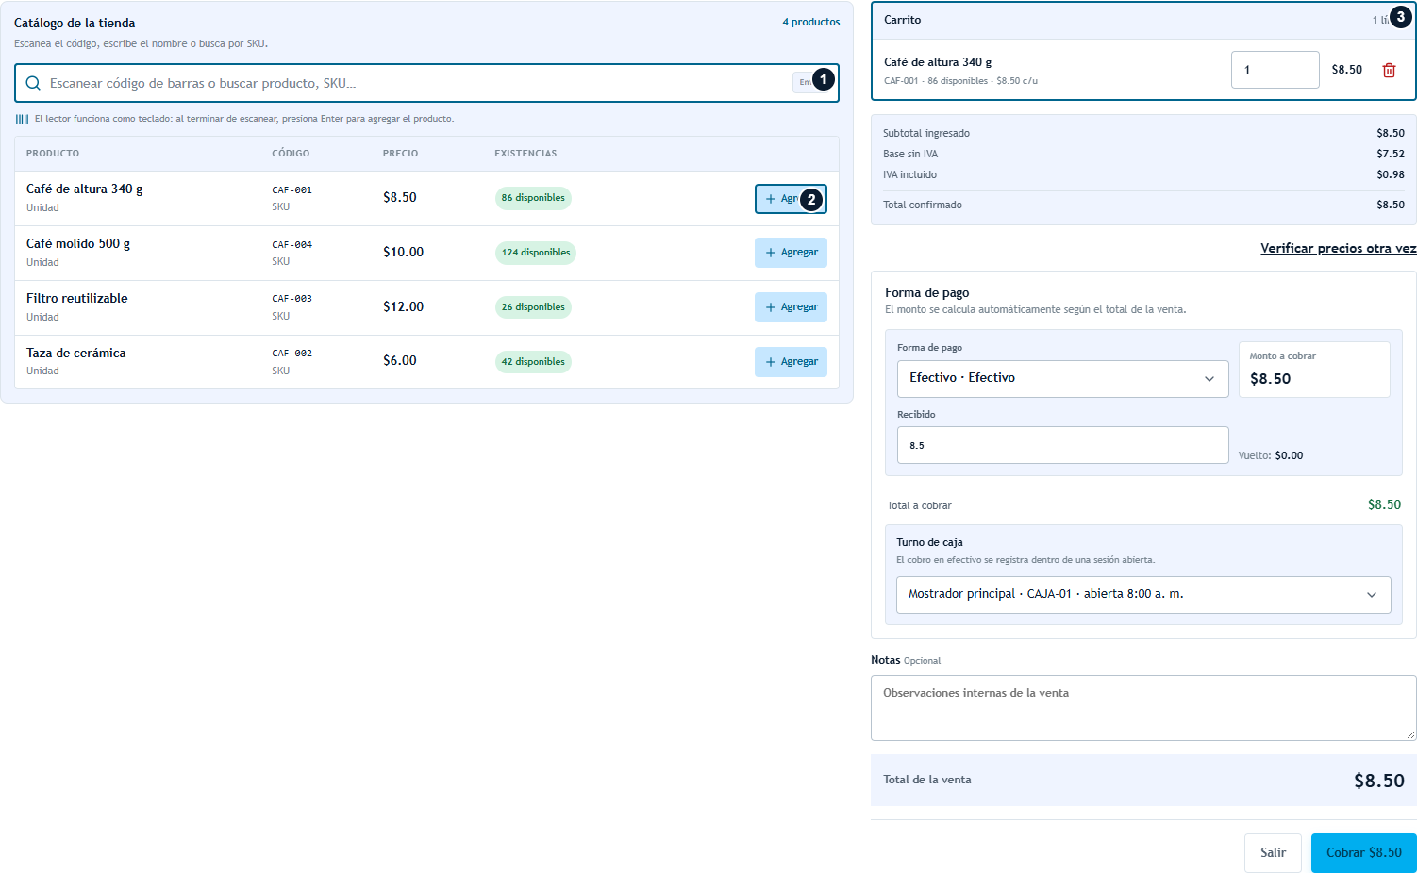Add Café de altura 340 g
This screenshot has height=873, width=1417.
(x=791, y=199)
